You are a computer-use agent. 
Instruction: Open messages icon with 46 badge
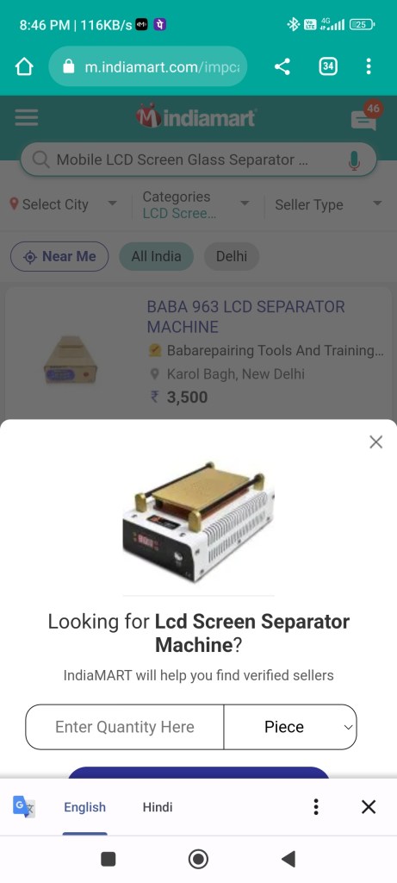(365, 116)
